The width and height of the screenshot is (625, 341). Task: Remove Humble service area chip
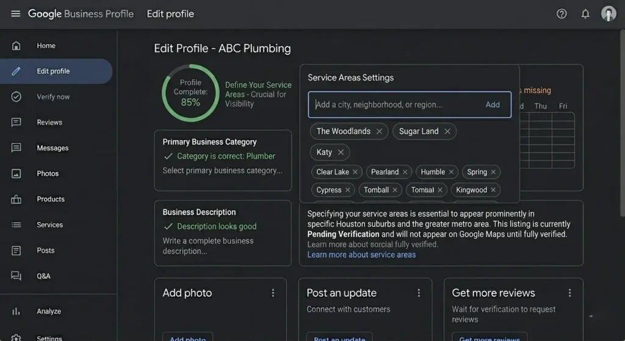click(451, 172)
